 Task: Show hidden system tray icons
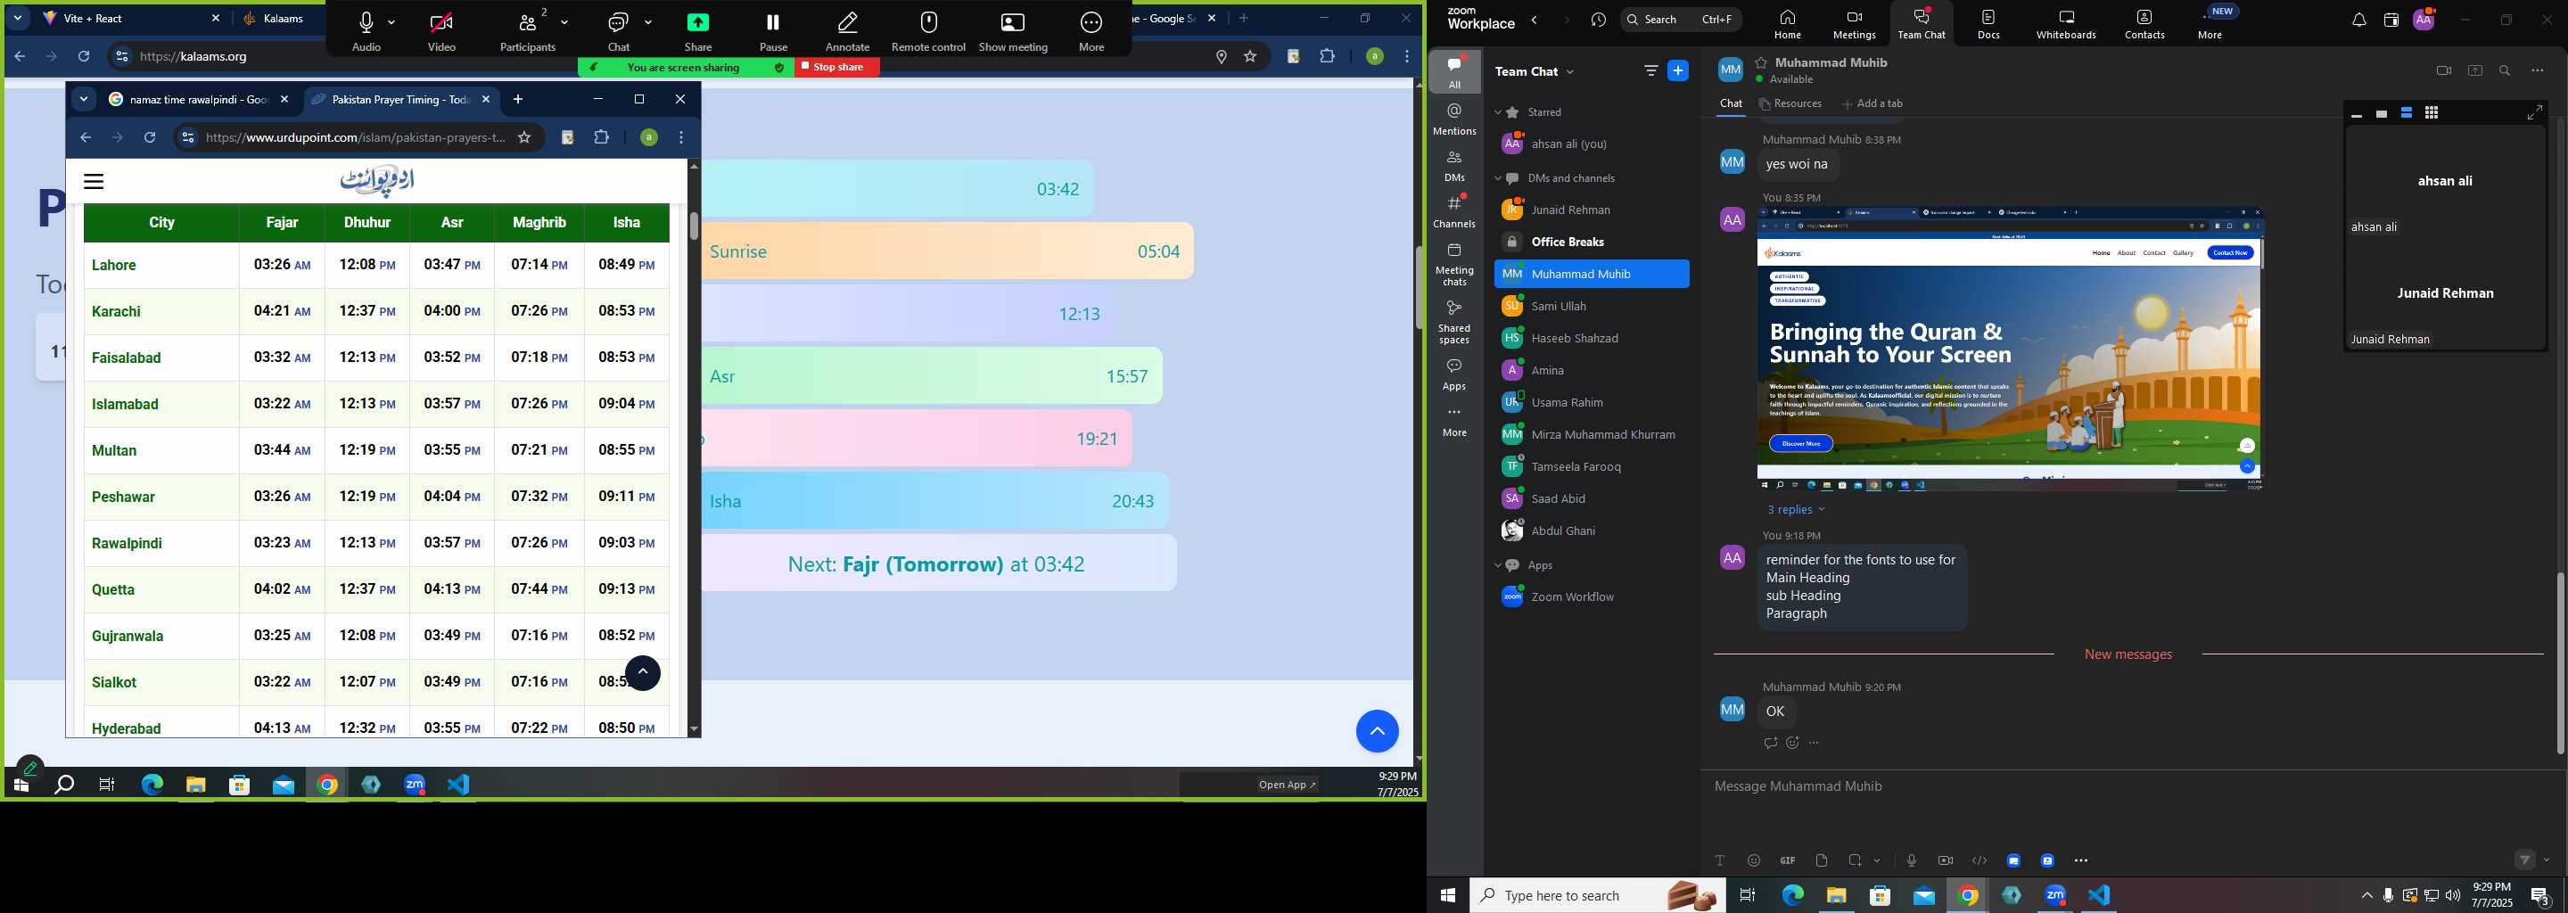click(x=2366, y=895)
